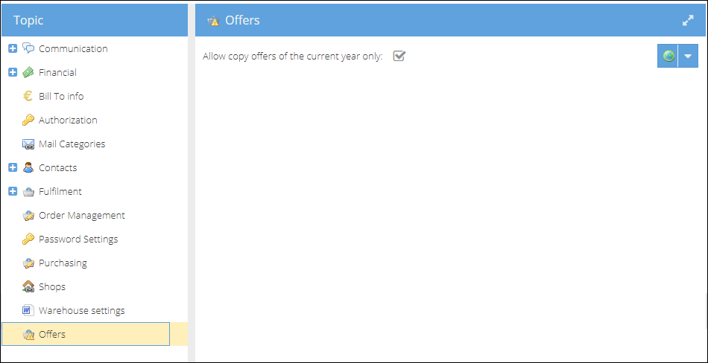Open Password Settings topic
The height and width of the screenshot is (363, 708).
78,239
